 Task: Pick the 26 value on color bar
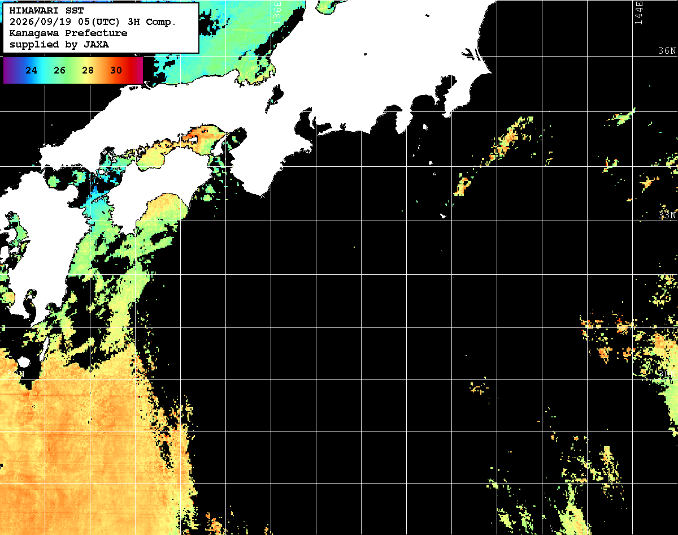[60, 71]
